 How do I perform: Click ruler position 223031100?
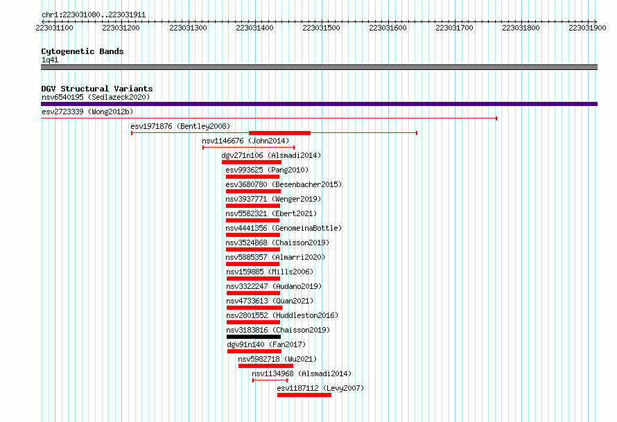coord(54,28)
